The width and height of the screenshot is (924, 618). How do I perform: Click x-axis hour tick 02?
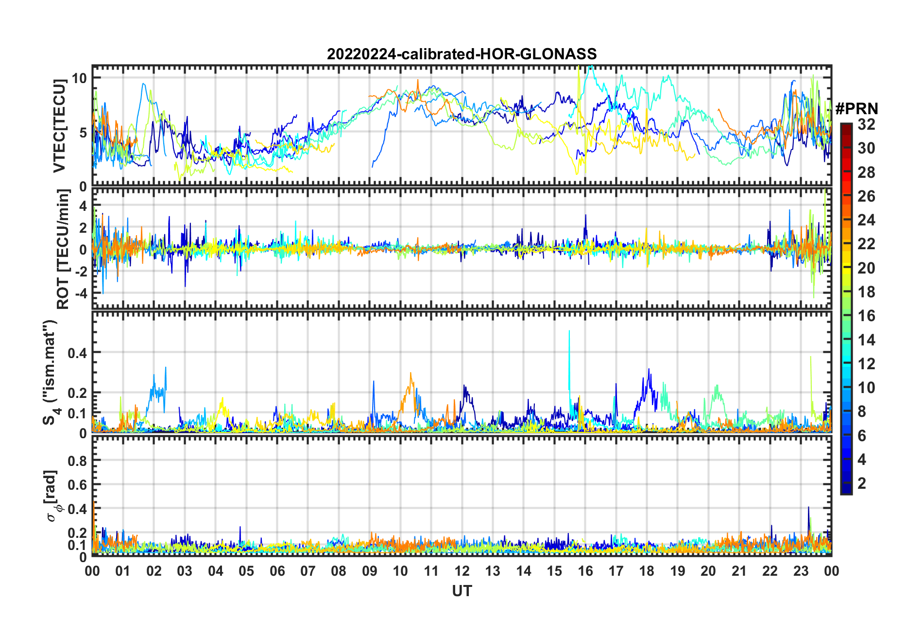click(x=154, y=571)
